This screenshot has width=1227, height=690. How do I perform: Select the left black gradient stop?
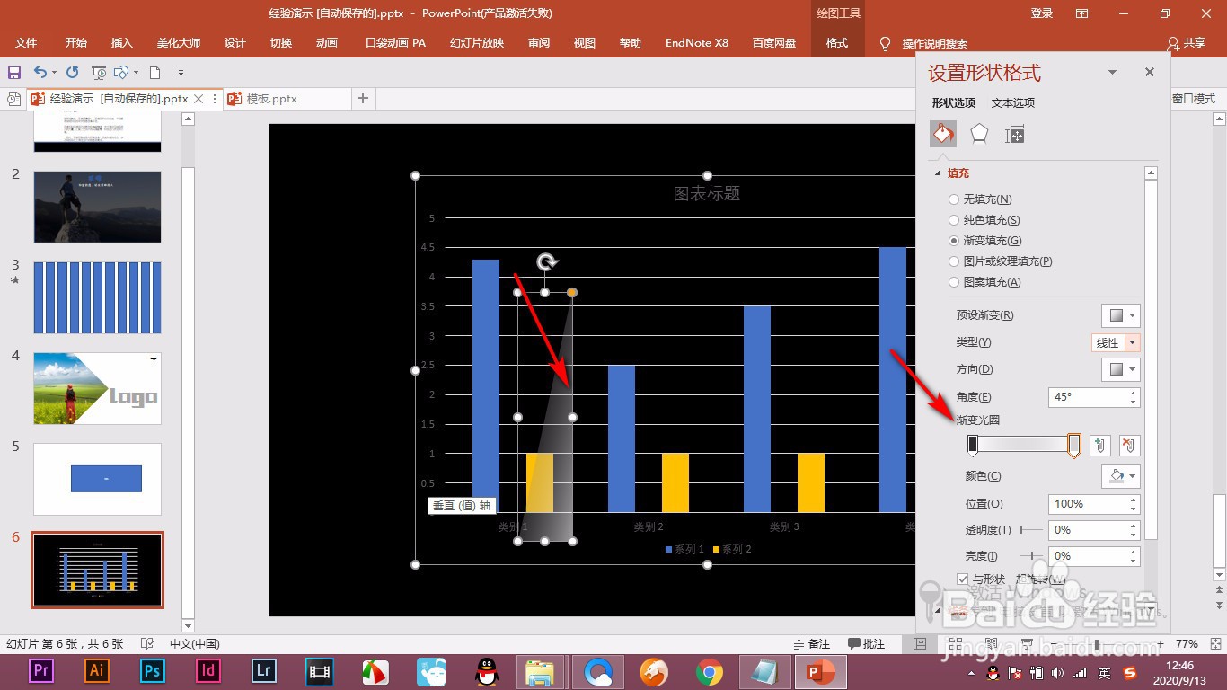tap(972, 445)
